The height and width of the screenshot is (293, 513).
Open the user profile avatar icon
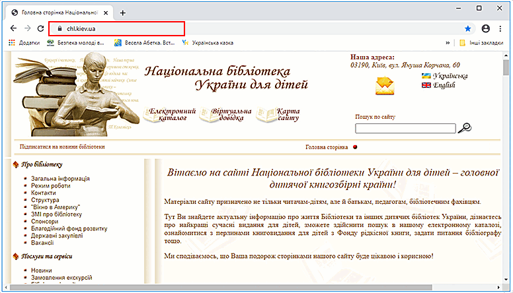click(486, 29)
